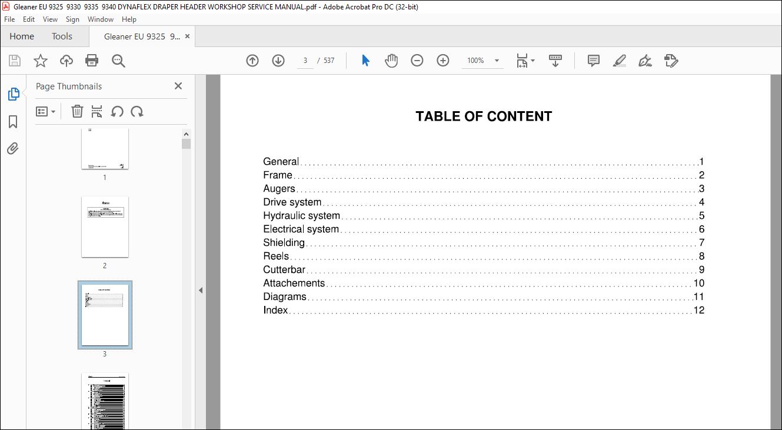Click the Hydraulic system entry
782x430 pixels.
tap(484, 216)
